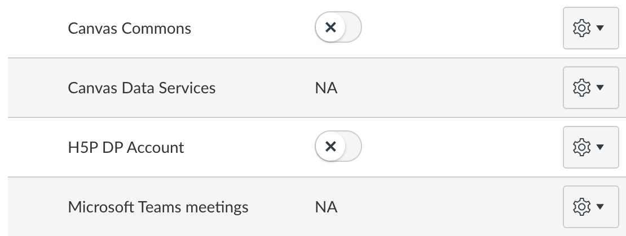Open the Microsoft Teams meetings dropdown caret
626x236 pixels.
pos(600,207)
